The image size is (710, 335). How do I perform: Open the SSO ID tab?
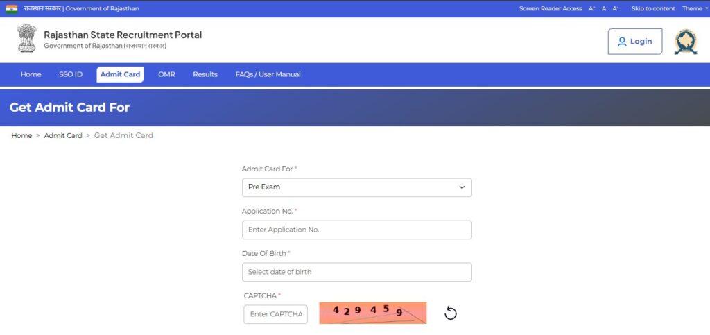coord(71,74)
